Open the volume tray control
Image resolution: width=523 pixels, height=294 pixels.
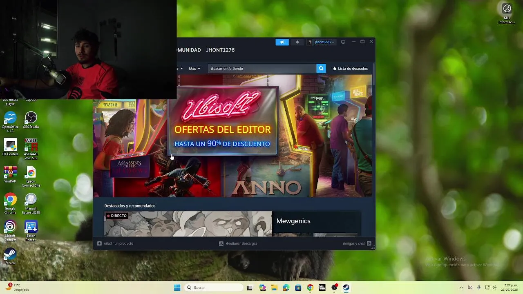494,287
